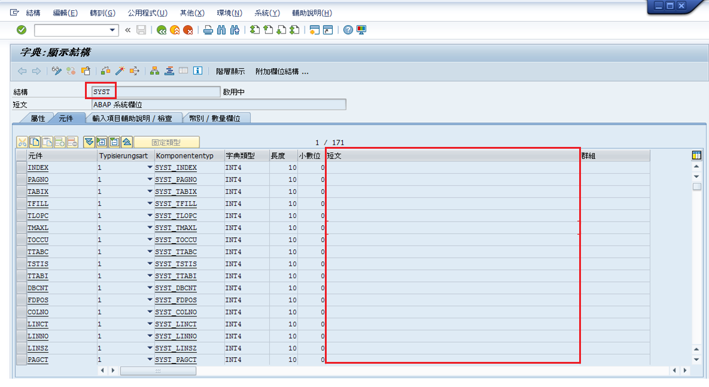Switch to the 幣別 / 數量欄位 tab
The width and height of the screenshot is (709, 387).
pyautogui.click(x=215, y=118)
